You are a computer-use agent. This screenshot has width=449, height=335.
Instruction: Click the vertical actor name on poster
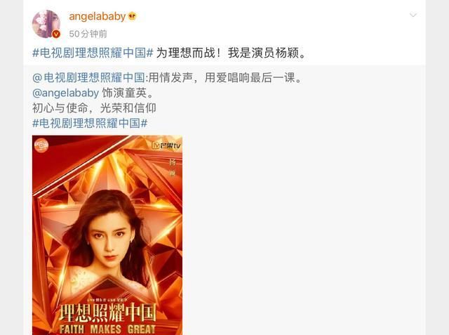(x=173, y=168)
